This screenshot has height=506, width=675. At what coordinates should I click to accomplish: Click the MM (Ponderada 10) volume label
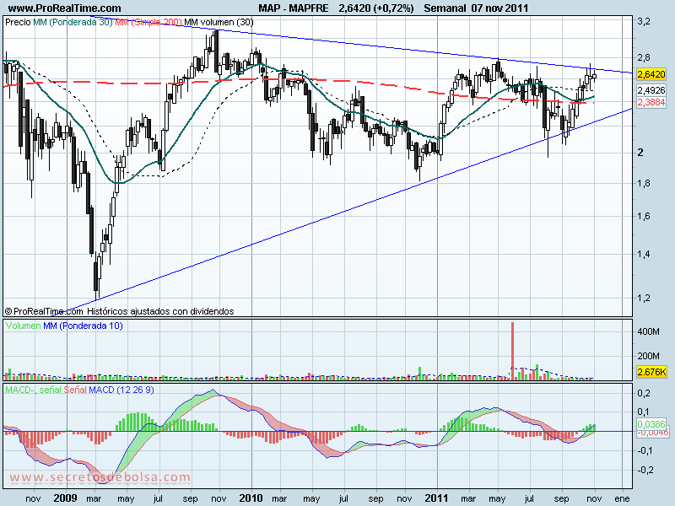[83, 326]
